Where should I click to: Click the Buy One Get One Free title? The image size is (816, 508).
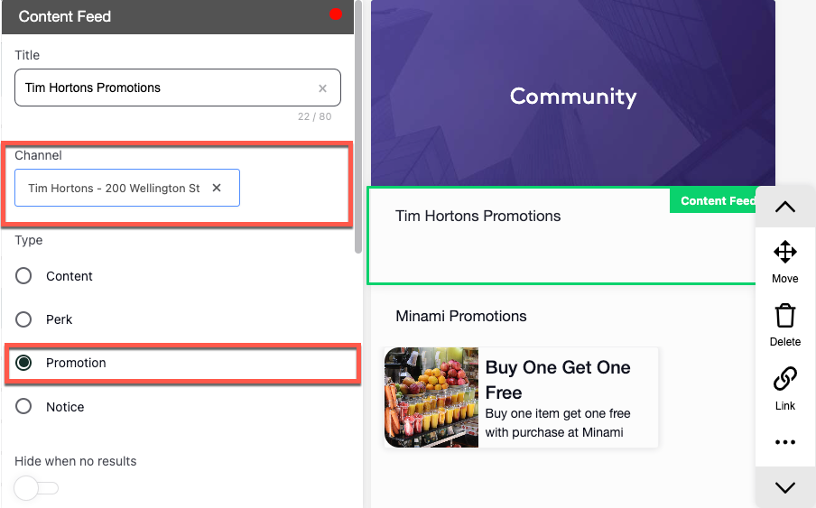click(558, 380)
